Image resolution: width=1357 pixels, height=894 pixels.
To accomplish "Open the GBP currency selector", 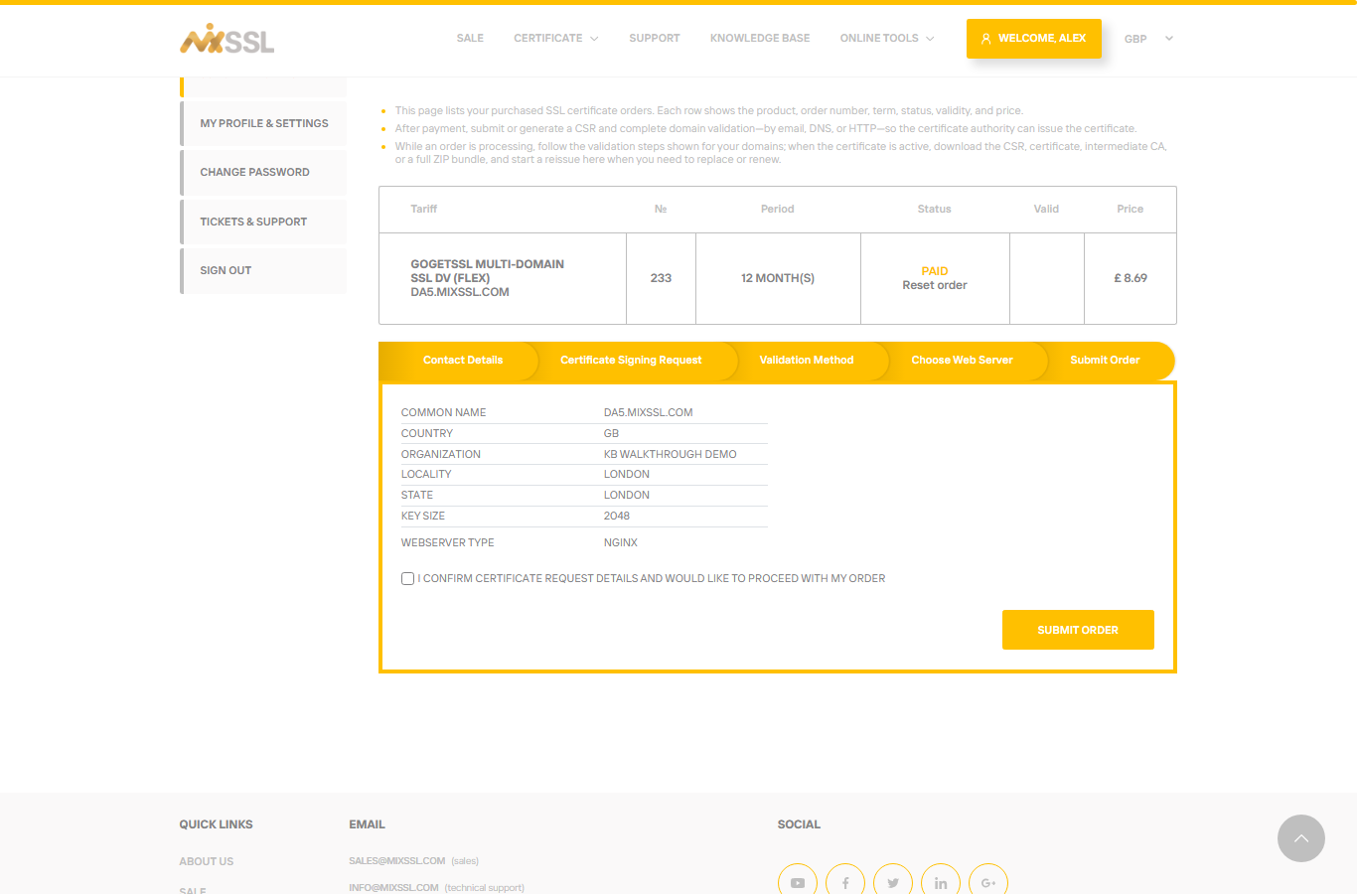I will tap(1148, 39).
